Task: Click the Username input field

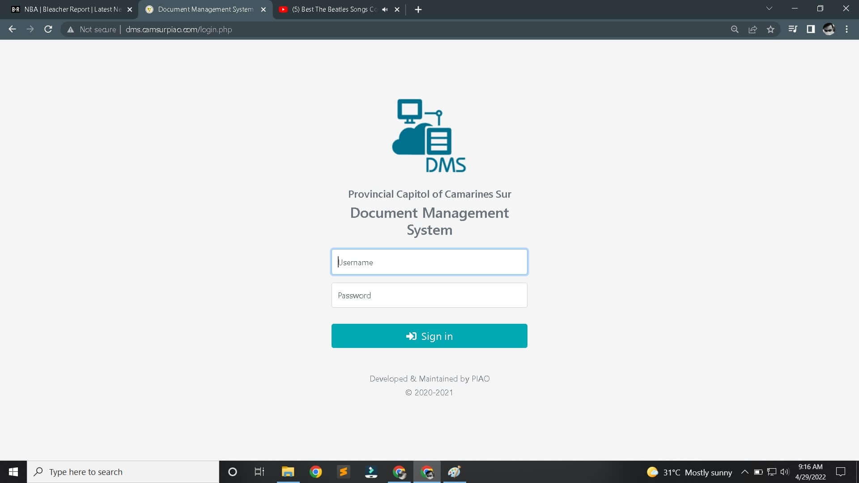Action: pyautogui.click(x=429, y=262)
